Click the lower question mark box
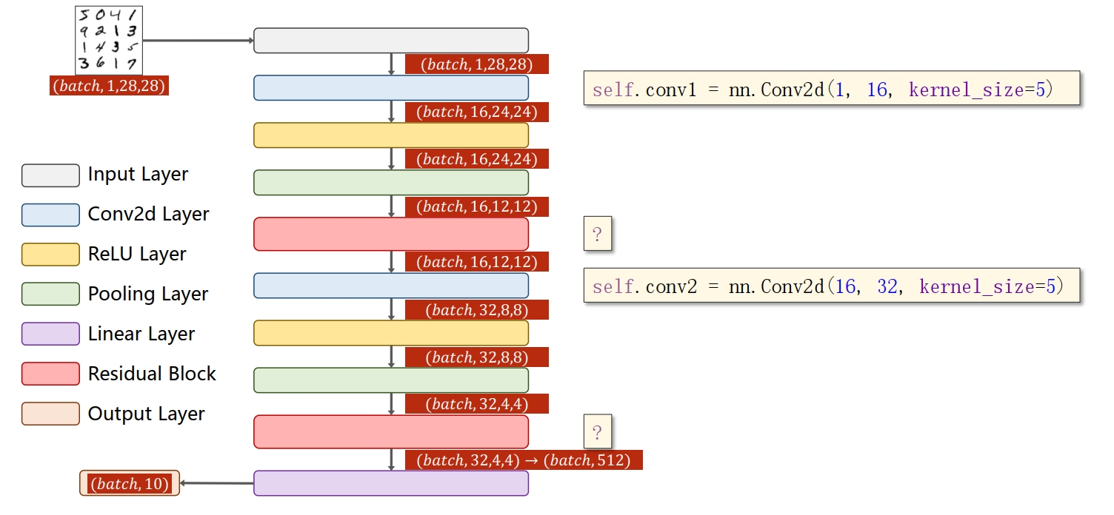Screen dimensions: 1114x515 click(x=598, y=431)
